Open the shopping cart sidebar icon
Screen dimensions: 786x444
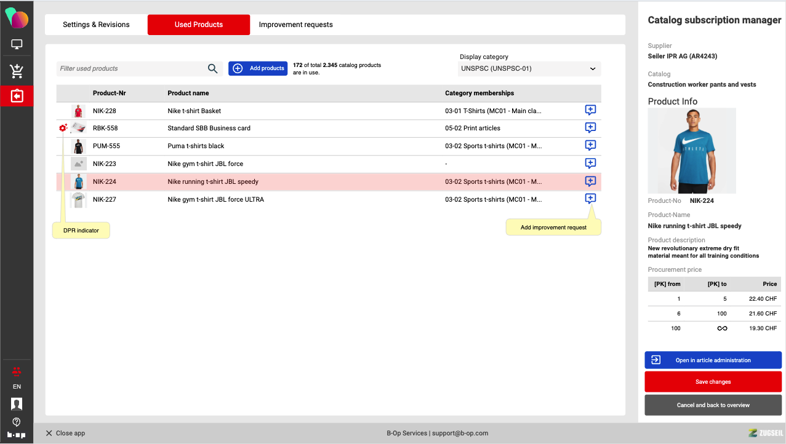17,71
